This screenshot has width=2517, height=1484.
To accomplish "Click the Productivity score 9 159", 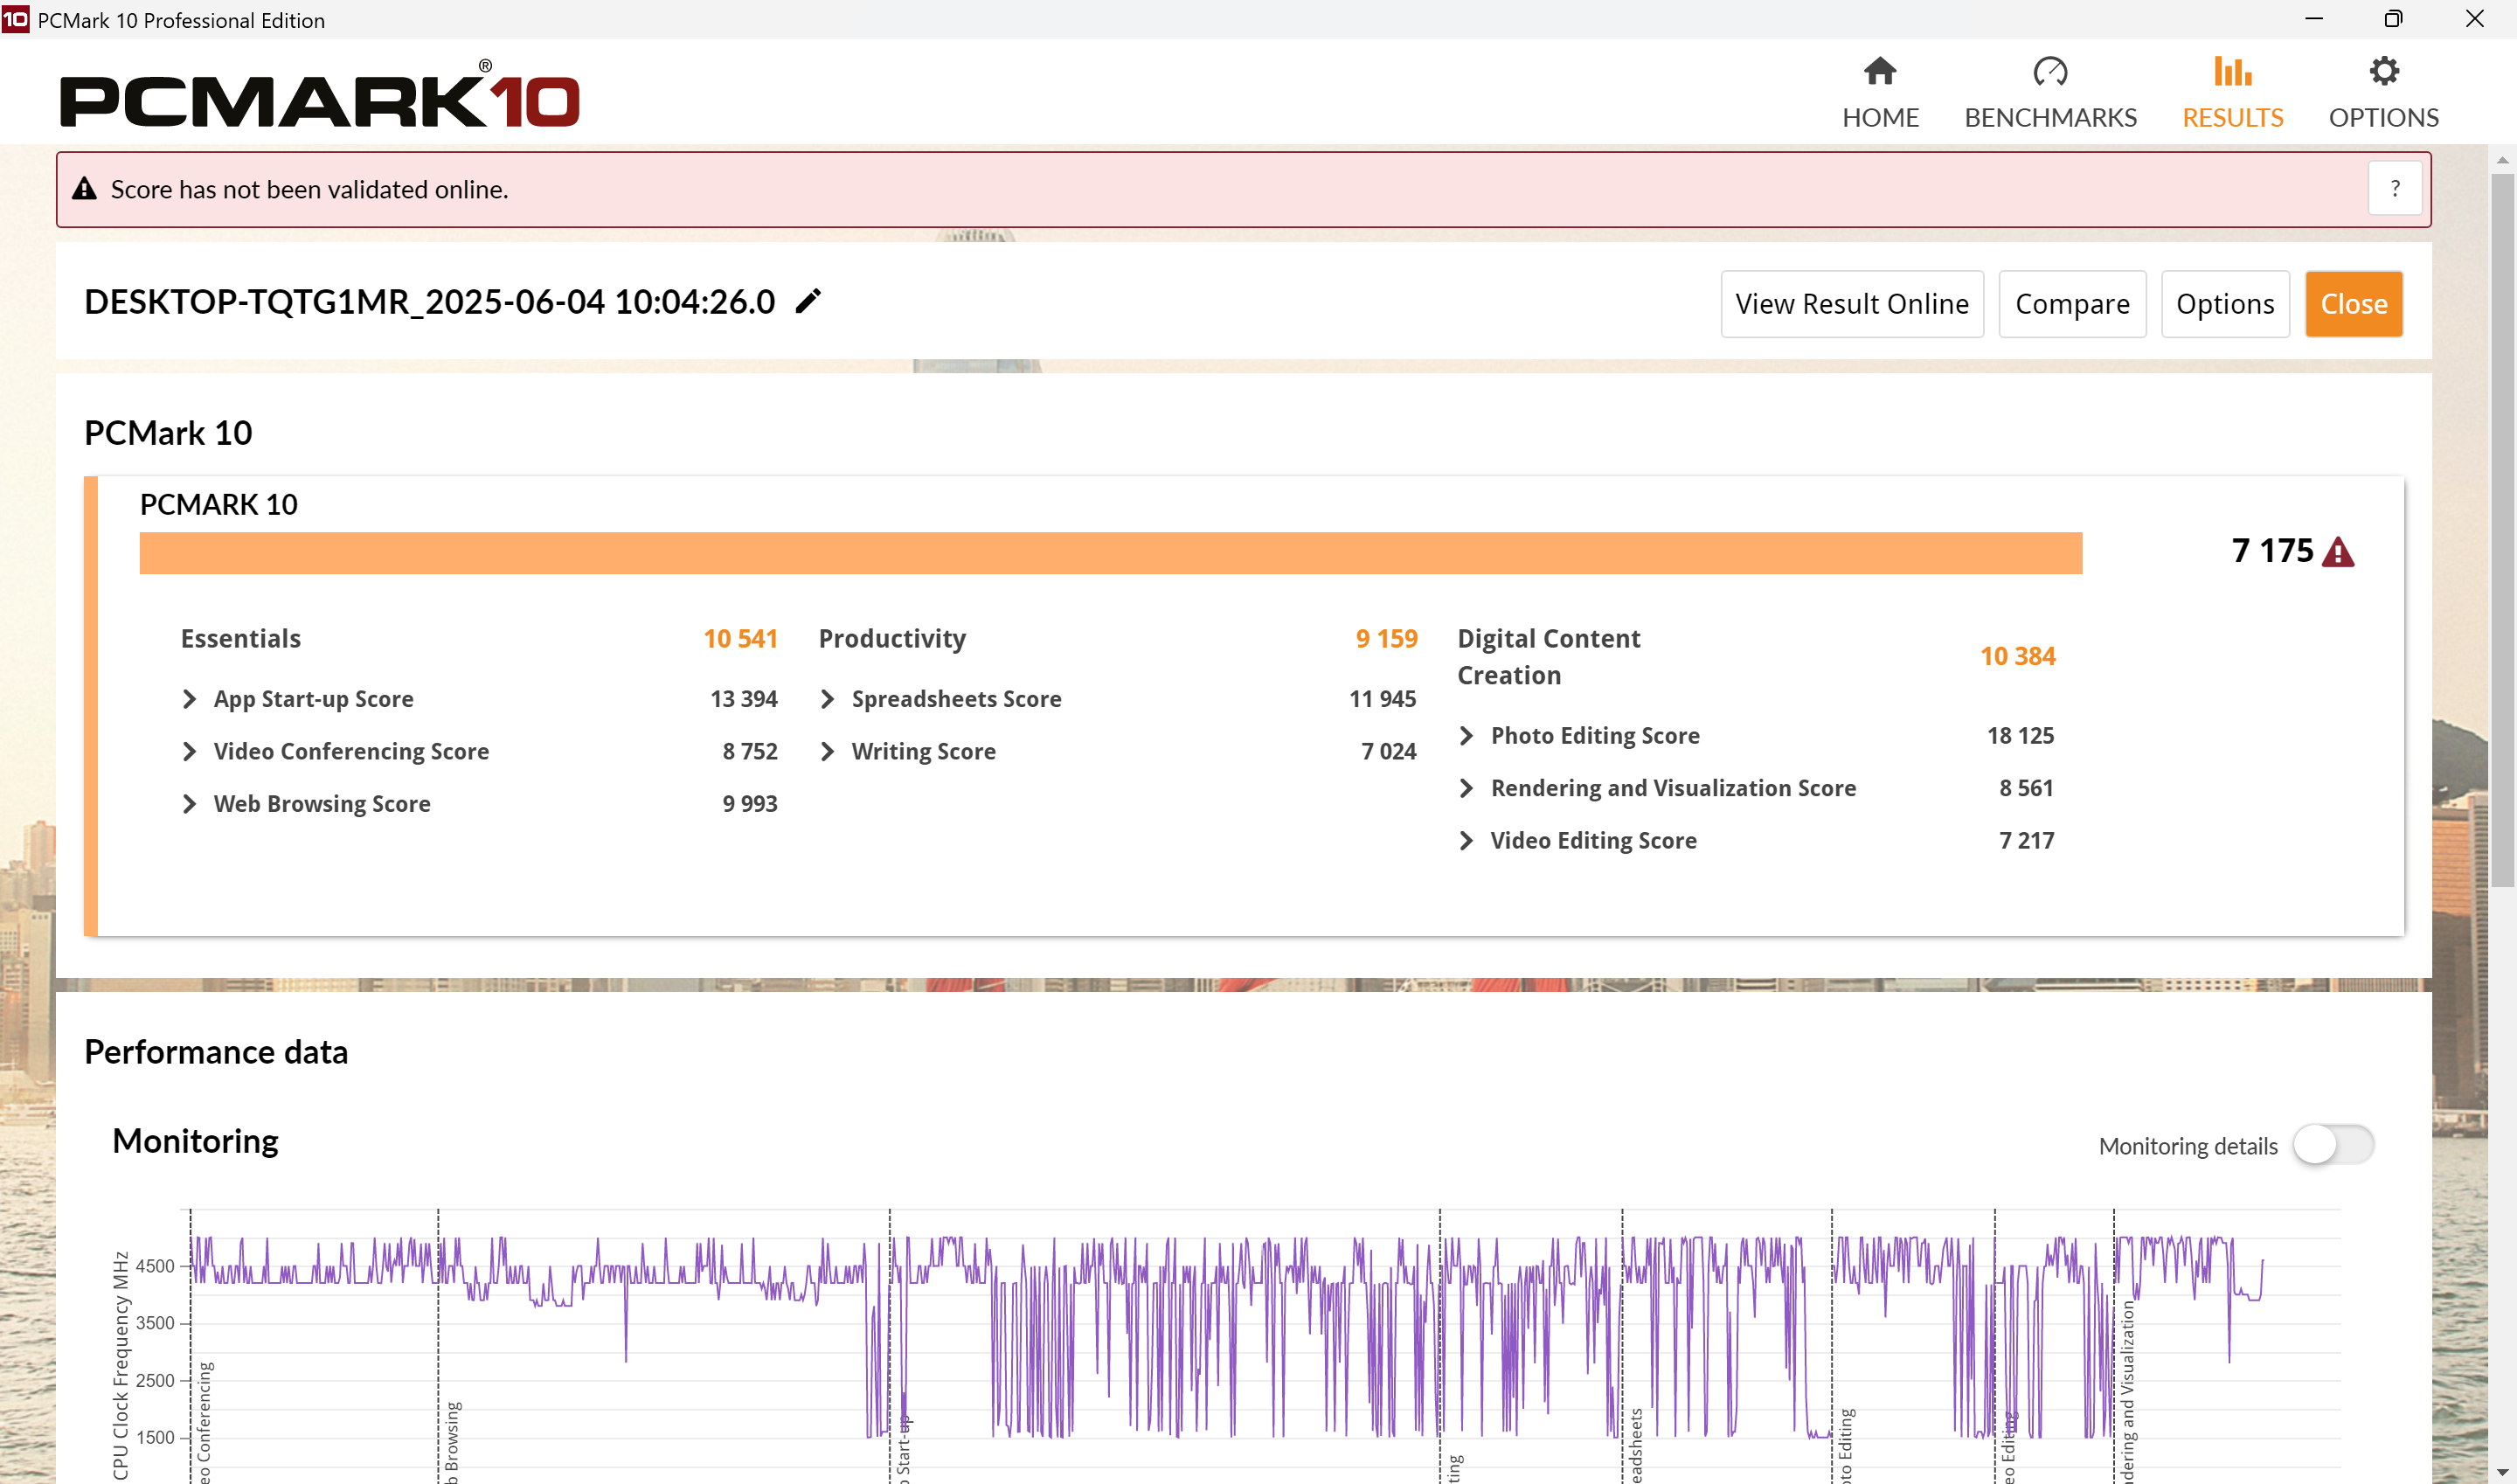I will click(x=1386, y=639).
